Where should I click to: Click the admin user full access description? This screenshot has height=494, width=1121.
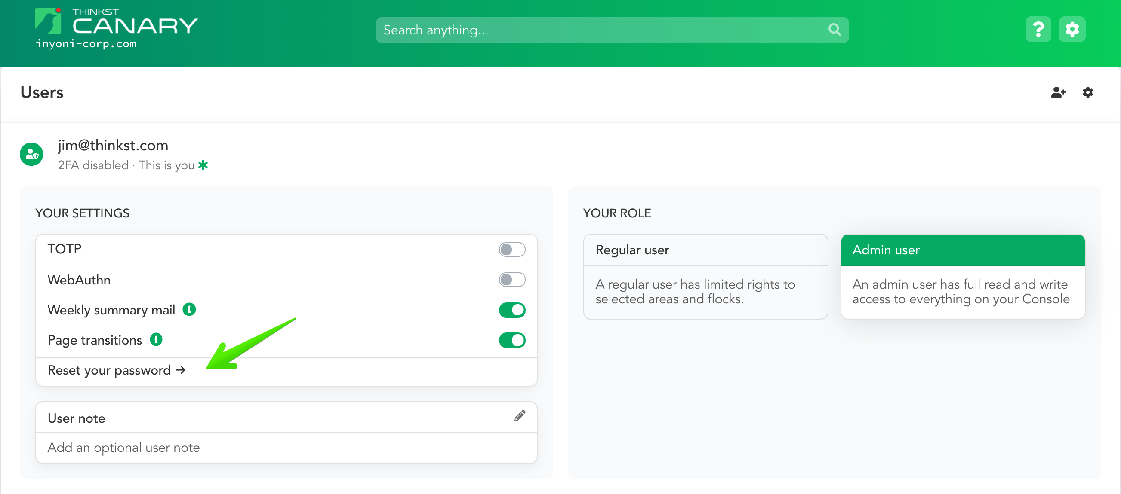(961, 292)
